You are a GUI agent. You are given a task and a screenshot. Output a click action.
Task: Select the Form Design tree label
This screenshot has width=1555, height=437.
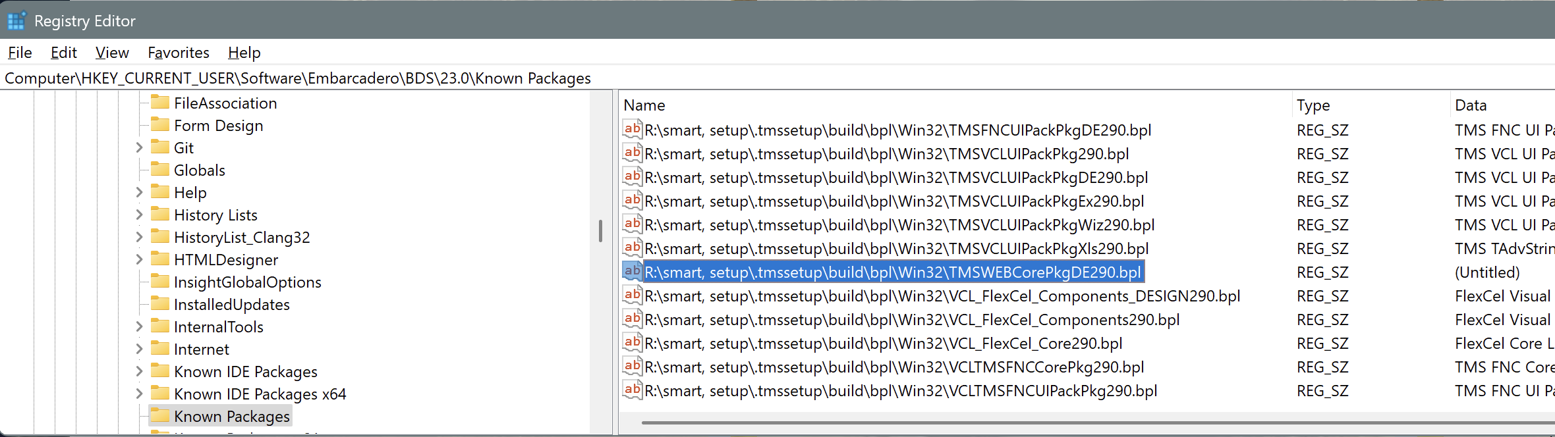219,126
